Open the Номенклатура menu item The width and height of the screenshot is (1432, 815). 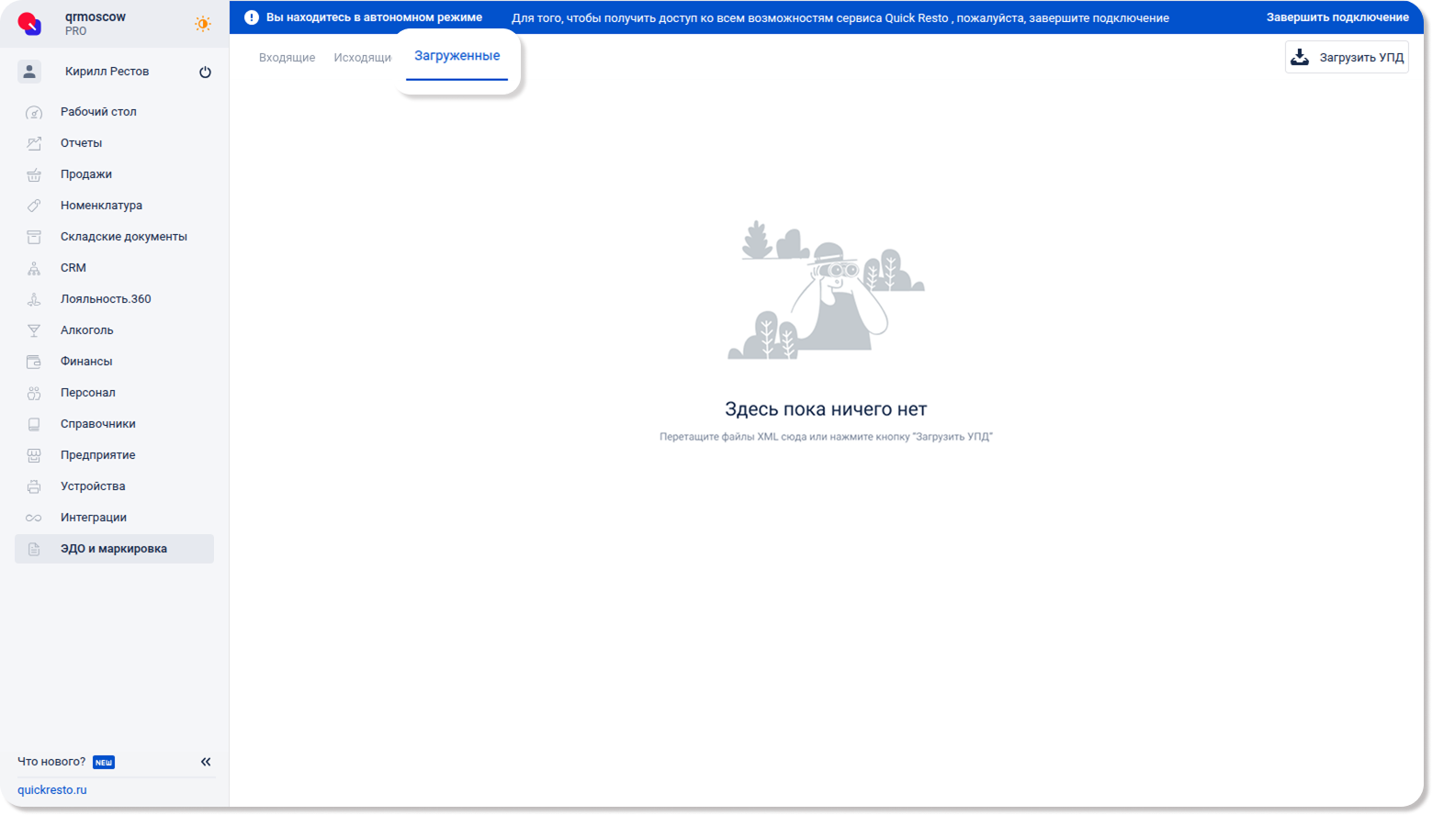[x=101, y=206]
